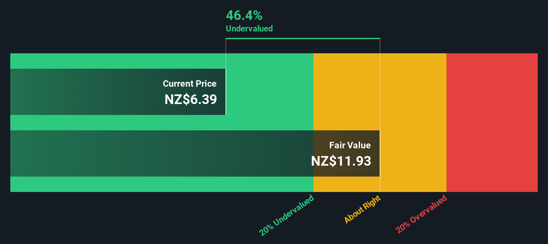Click the green bracket line above the chart

coord(303,39)
